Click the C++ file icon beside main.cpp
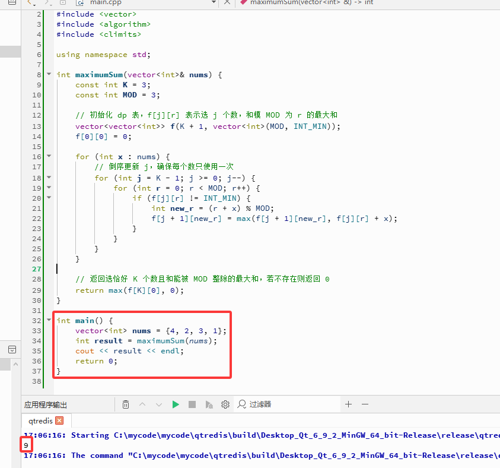The image size is (500, 468). [x=79, y=2]
